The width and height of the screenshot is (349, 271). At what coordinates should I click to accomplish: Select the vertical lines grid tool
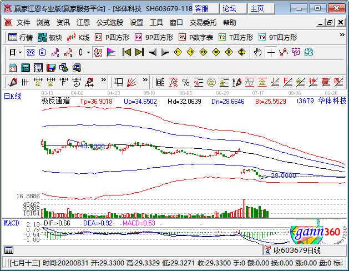pos(26,82)
